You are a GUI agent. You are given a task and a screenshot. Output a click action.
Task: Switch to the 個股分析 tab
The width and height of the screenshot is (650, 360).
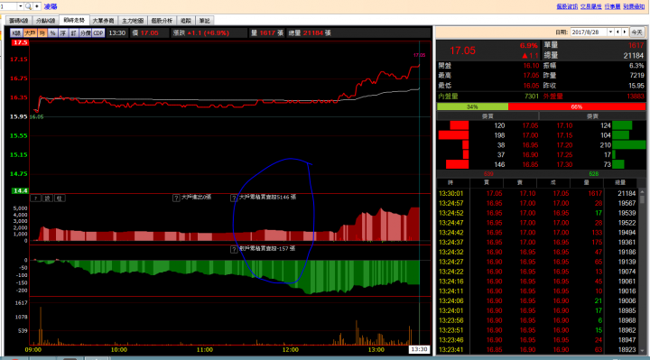(x=162, y=20)
